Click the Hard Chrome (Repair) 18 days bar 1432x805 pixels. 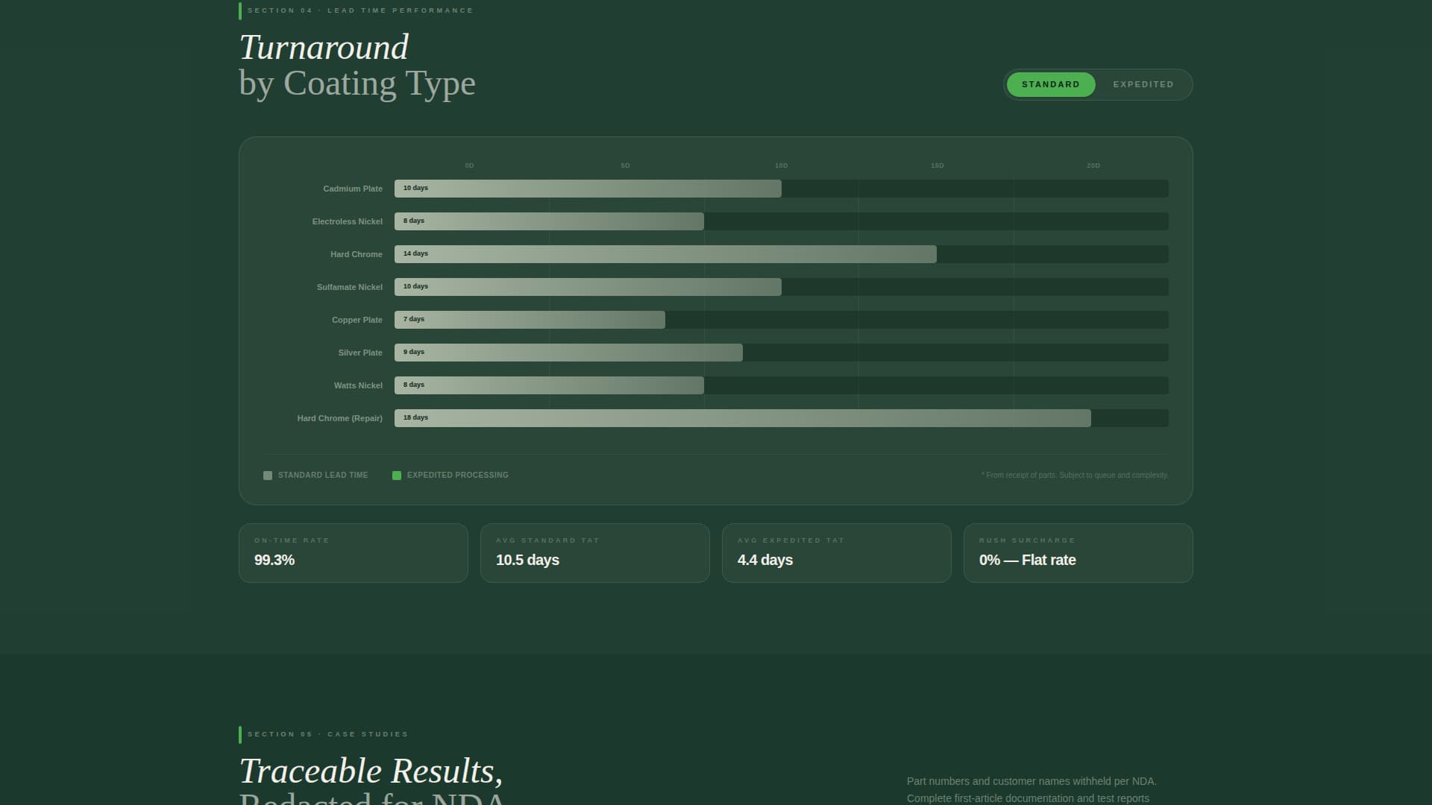point(742,418)
